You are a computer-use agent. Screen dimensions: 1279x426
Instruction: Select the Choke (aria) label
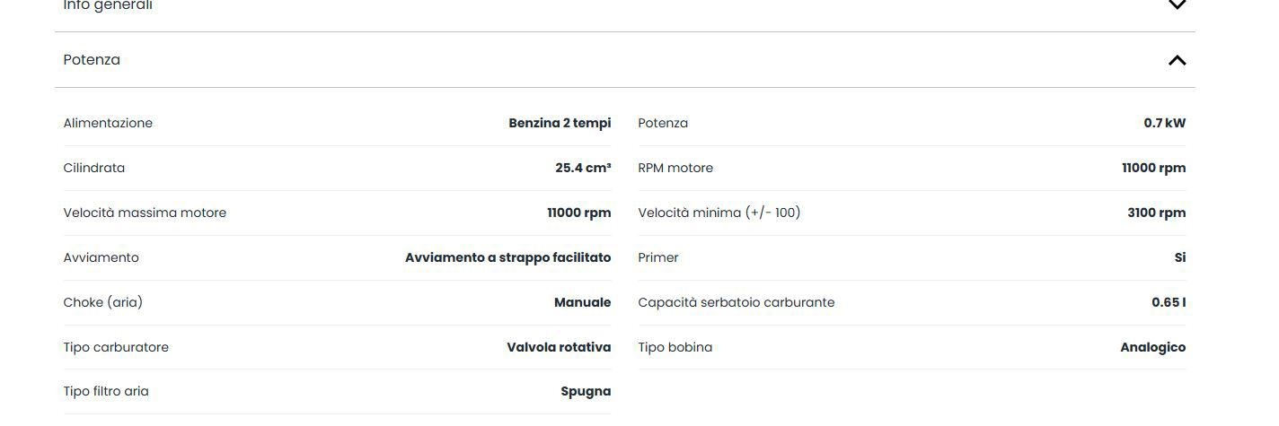click(x=103, y=302)
